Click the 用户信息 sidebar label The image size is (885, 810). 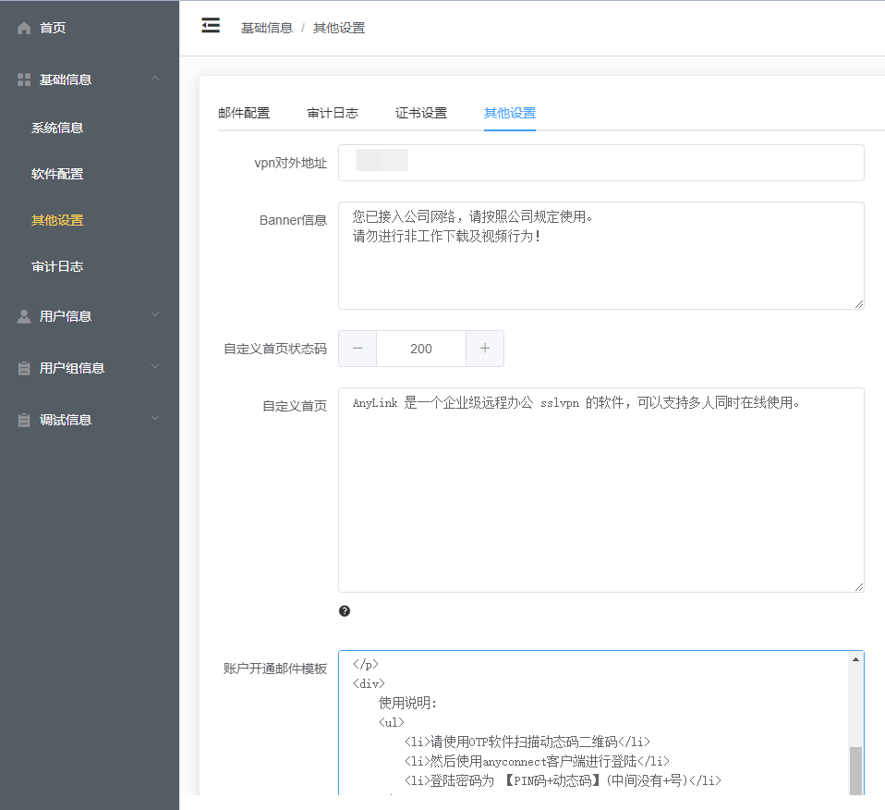click(x=66, y=316)
